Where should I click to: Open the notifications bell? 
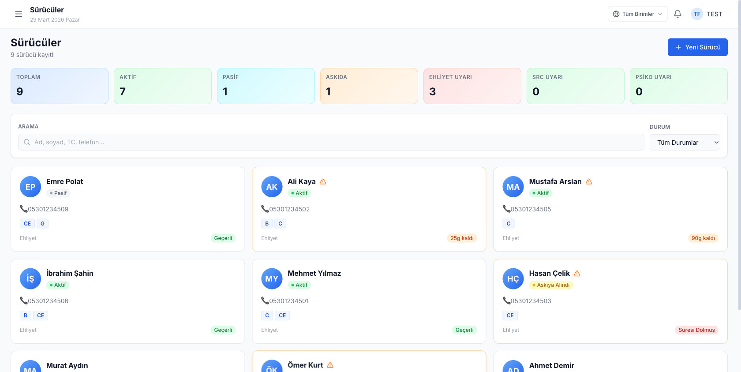click(677, 14)
